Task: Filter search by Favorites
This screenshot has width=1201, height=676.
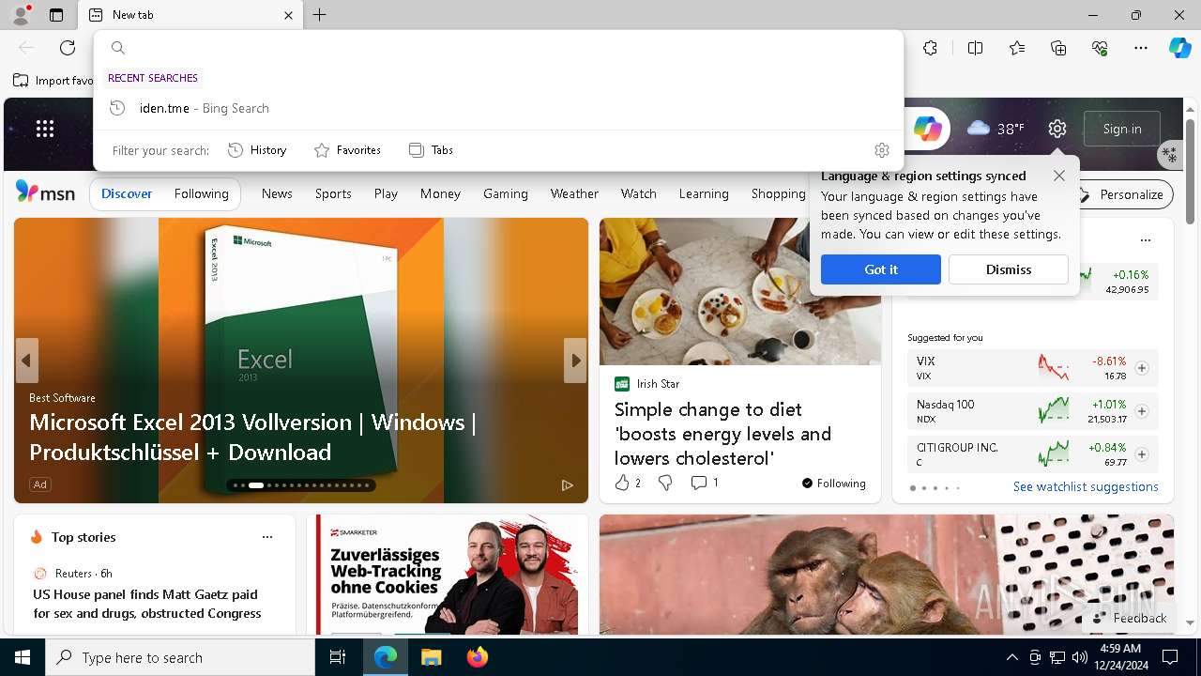Action: 347,150
